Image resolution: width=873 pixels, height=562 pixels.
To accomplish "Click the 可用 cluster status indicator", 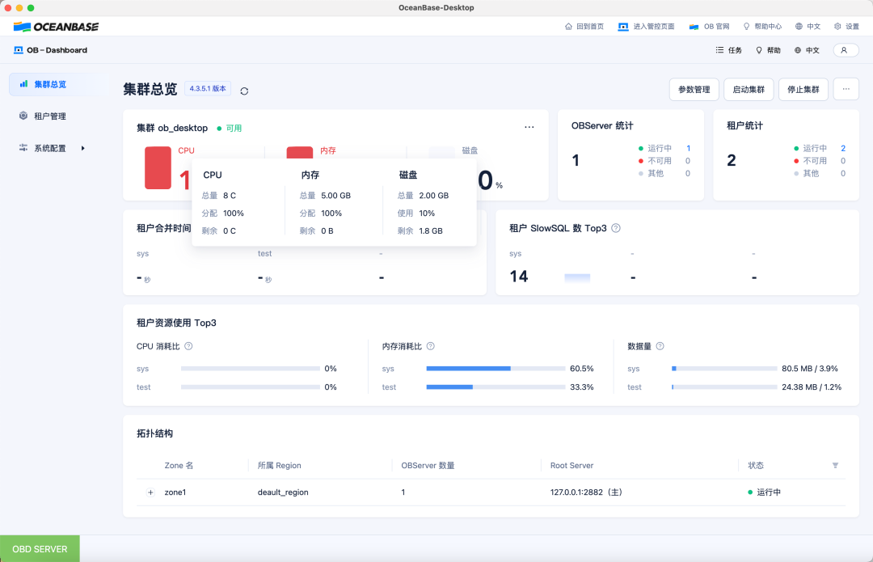I will [x=230, y=128].
